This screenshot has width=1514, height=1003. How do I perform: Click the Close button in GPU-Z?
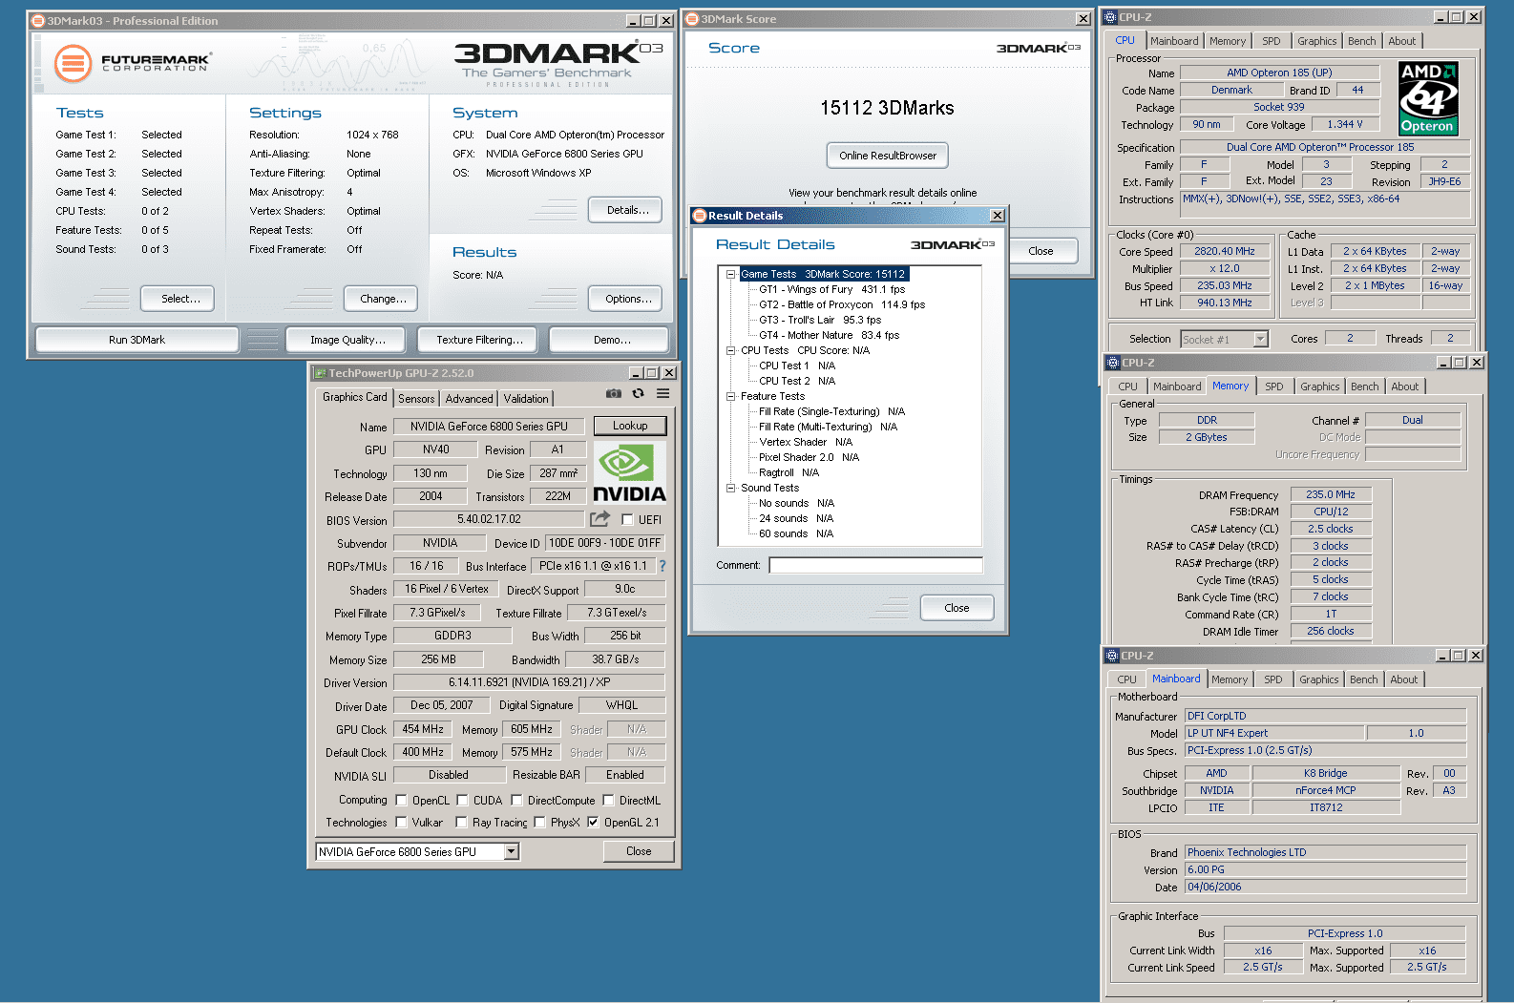[x=639, y=851]
